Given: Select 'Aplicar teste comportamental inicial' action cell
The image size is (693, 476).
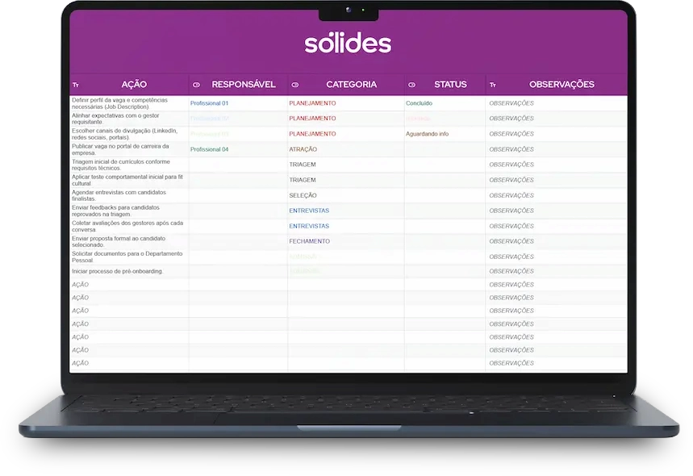Looking at the screenshot, I should (129, 180).
